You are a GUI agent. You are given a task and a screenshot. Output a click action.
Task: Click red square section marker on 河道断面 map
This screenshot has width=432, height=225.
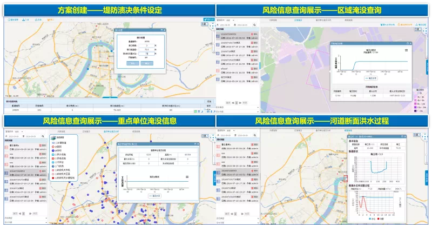346,178
